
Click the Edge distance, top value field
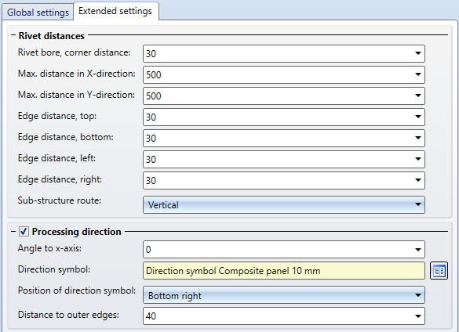[x=284, y=117]
